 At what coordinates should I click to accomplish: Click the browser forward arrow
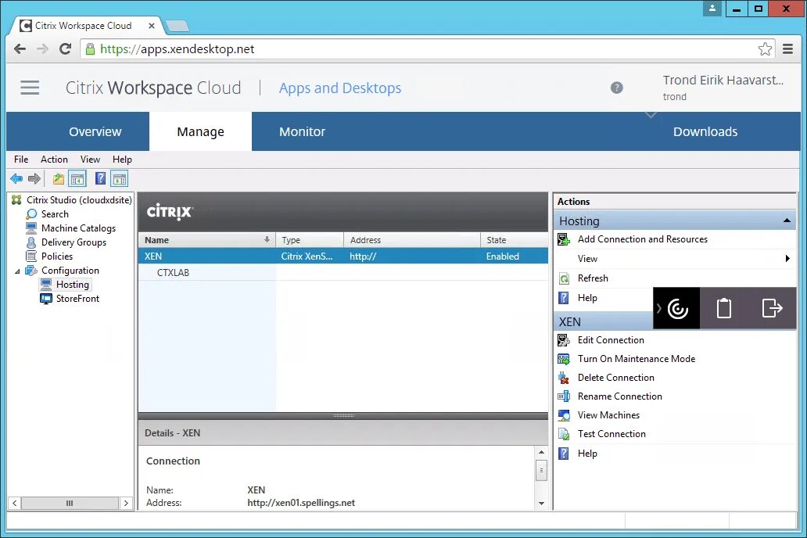tap(42, 49)
